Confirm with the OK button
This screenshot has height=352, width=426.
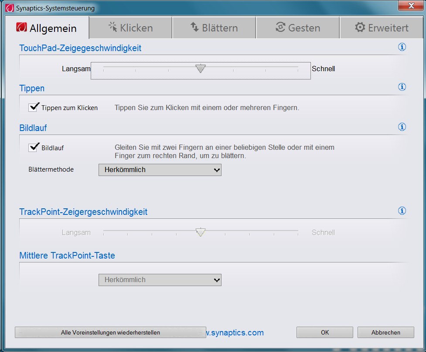325,332
